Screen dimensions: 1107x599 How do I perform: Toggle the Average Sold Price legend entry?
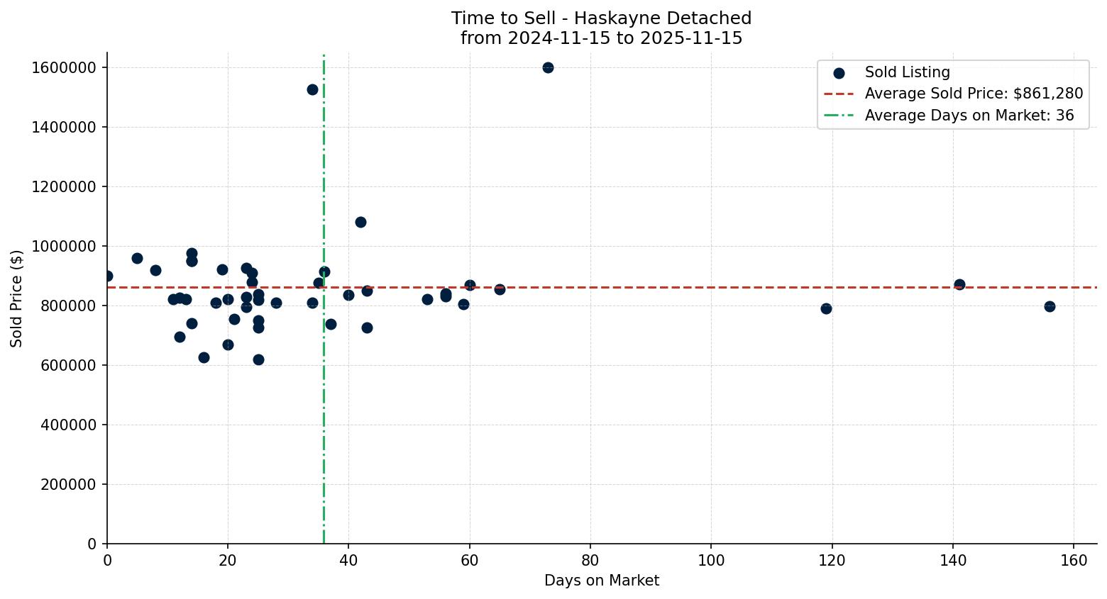972,94
